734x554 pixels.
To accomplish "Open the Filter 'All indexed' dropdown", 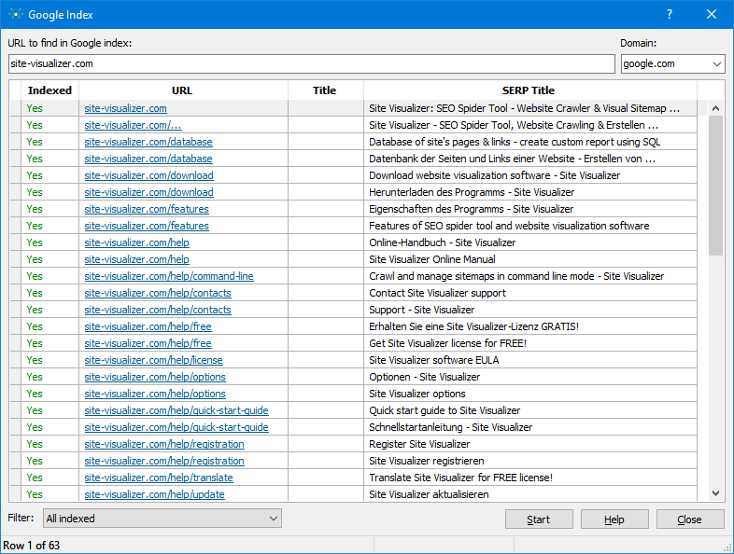I will click(162, 519).
